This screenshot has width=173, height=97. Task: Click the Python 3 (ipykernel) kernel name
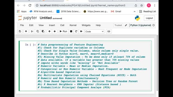click(x=141, y=25)
